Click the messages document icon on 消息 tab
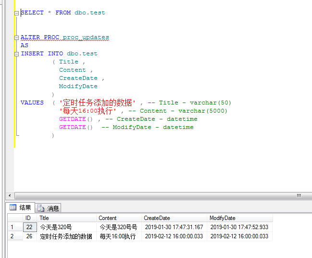The width and height of the screenshot is (312, 258). pos(41,208)
